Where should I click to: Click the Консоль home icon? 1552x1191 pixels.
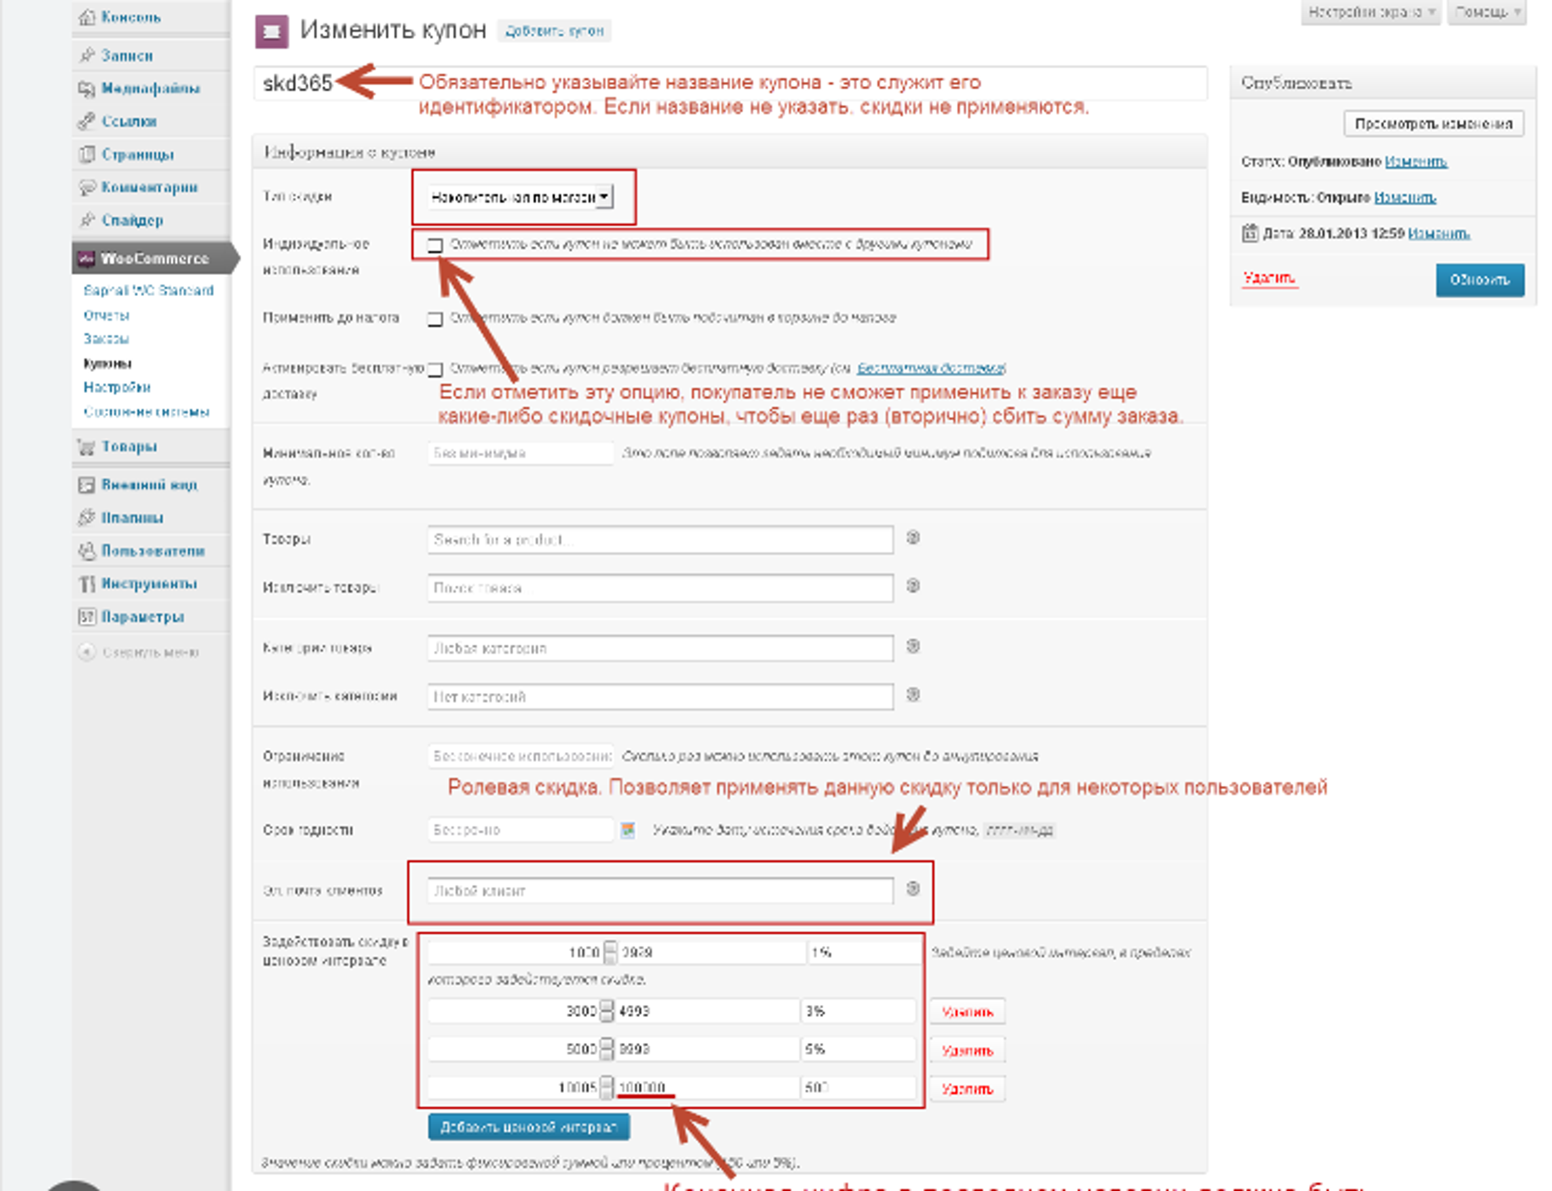[x=86, y=17]
